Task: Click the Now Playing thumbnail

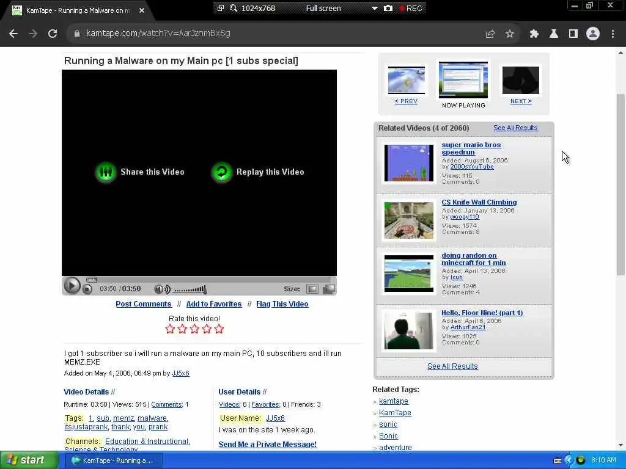Action: click(x=463, y=80)
